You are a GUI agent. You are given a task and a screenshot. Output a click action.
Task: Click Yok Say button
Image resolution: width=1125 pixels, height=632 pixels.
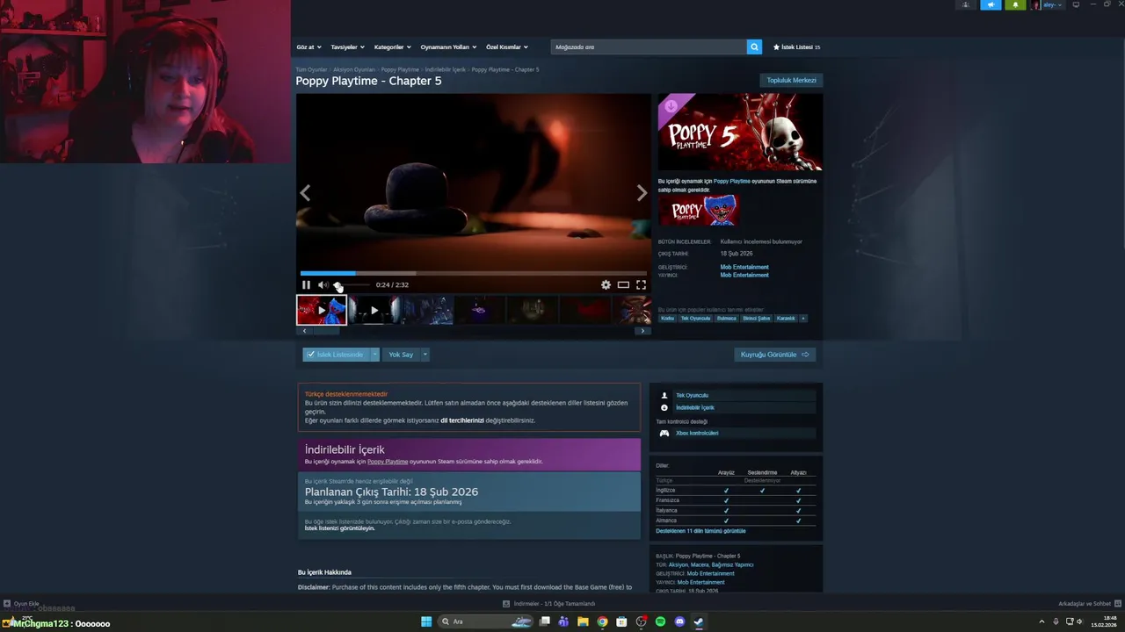[x=401, y=355]
